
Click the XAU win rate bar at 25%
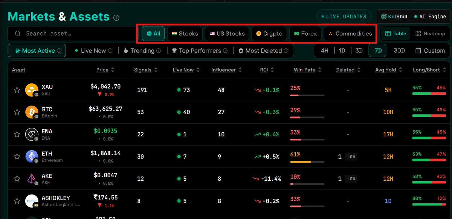(x=307, y=95)
